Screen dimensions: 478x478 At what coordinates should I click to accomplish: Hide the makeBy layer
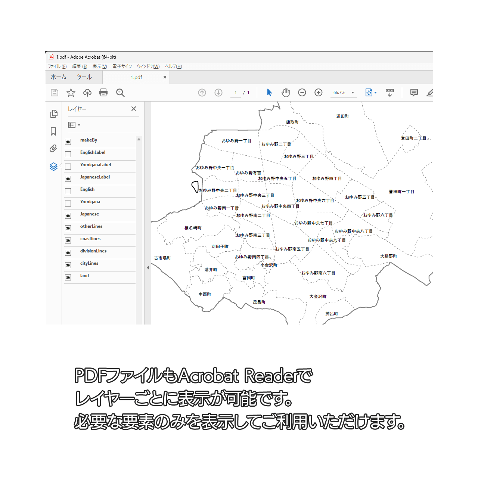(68, 142)
